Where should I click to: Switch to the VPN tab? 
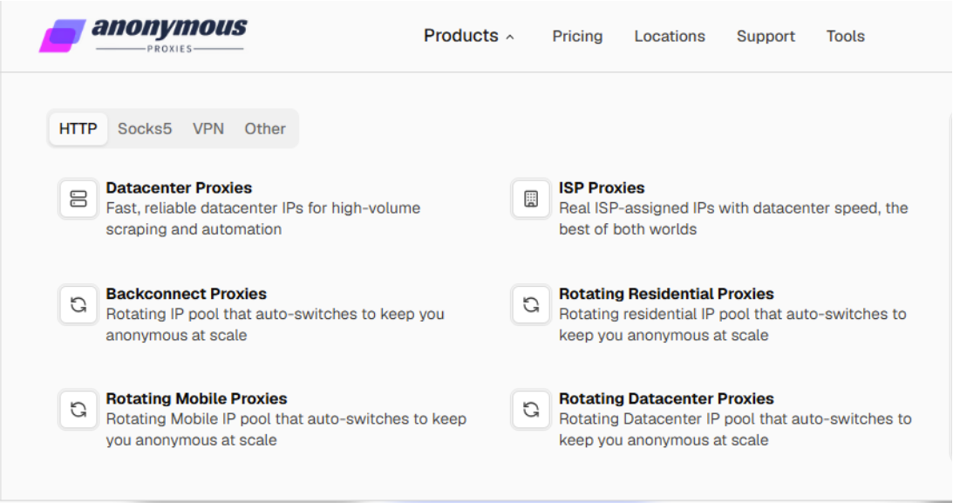coord(208,129)
